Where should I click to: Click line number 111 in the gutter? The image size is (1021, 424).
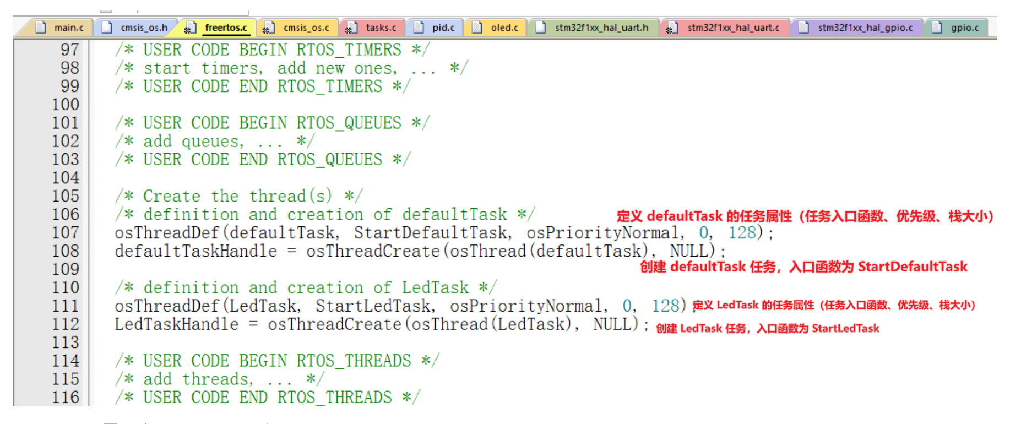(x=66, y=306)
